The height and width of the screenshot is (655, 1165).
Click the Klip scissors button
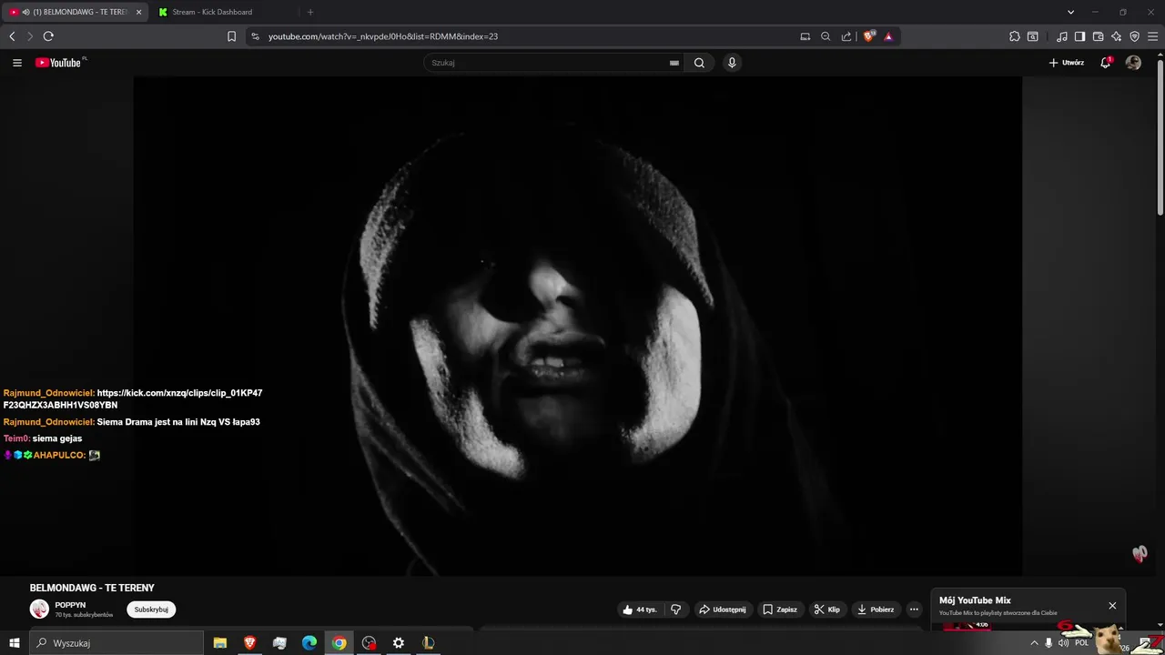tap(827, 610)
